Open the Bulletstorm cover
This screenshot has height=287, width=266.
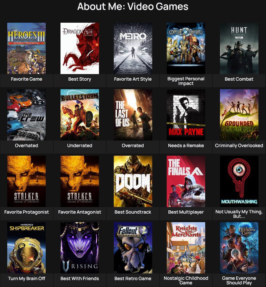80,115
